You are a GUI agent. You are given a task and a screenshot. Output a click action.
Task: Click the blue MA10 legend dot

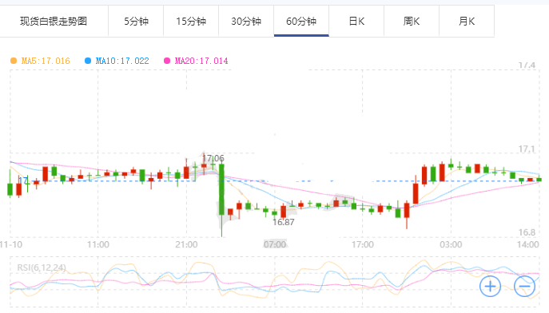(x=88, y=61)
